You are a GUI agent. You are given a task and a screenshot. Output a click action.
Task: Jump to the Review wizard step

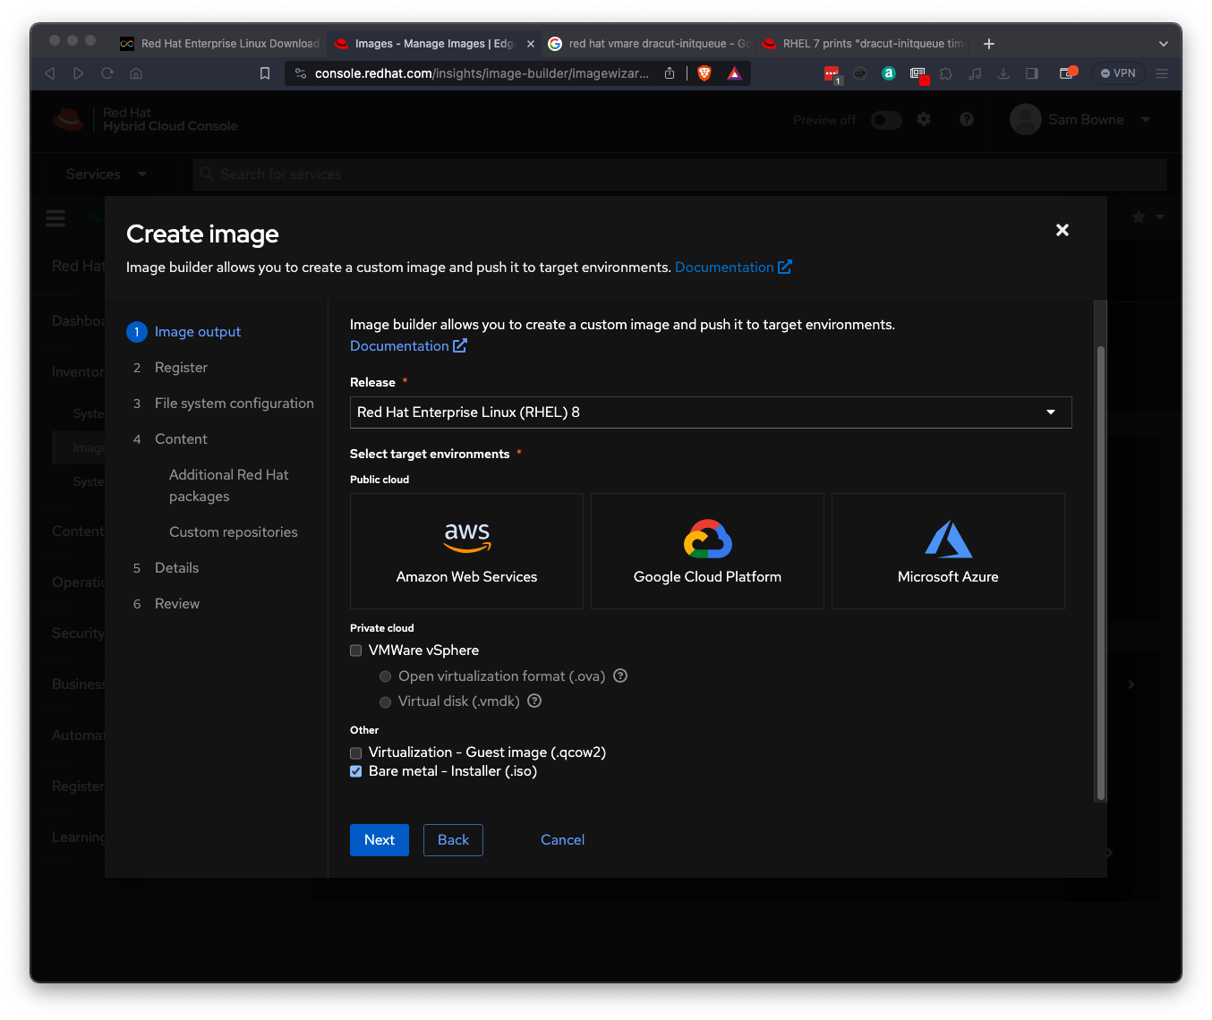[x=177, y=604]
